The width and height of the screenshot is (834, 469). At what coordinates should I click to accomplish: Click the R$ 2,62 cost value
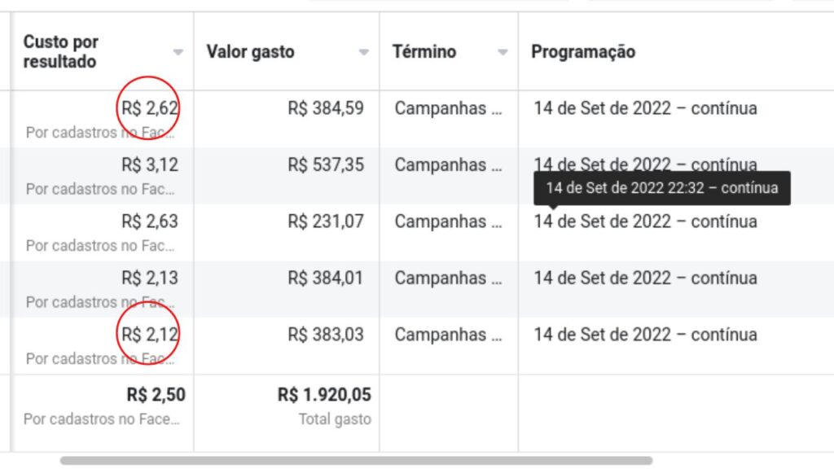tap(150, 108)
